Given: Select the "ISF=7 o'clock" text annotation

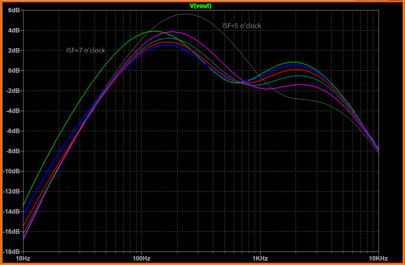Looking at the screenshot, I should tap(85, 50).
